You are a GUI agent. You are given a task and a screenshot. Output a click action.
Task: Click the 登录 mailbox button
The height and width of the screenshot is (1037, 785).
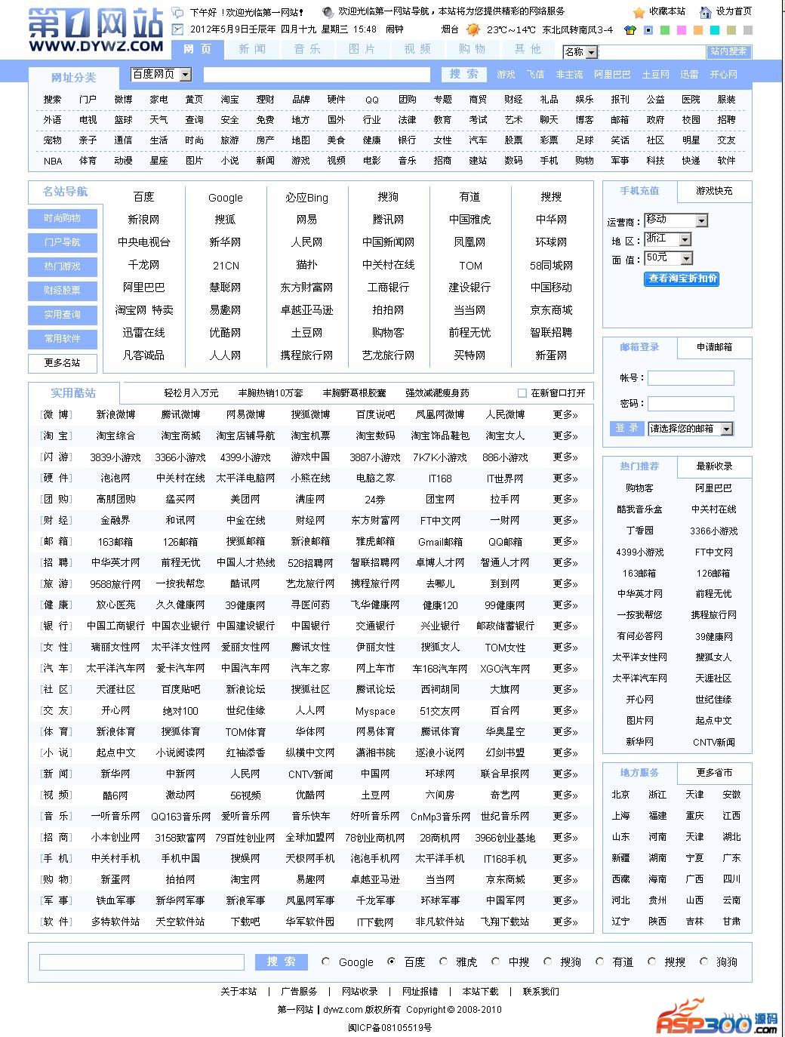point(626,428)
